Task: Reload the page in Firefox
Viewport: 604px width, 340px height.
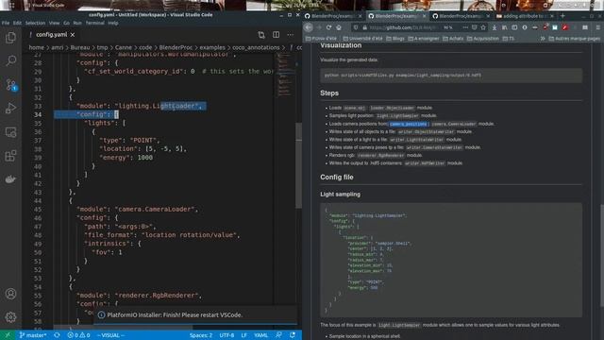Action: click(x=328, y=27)
